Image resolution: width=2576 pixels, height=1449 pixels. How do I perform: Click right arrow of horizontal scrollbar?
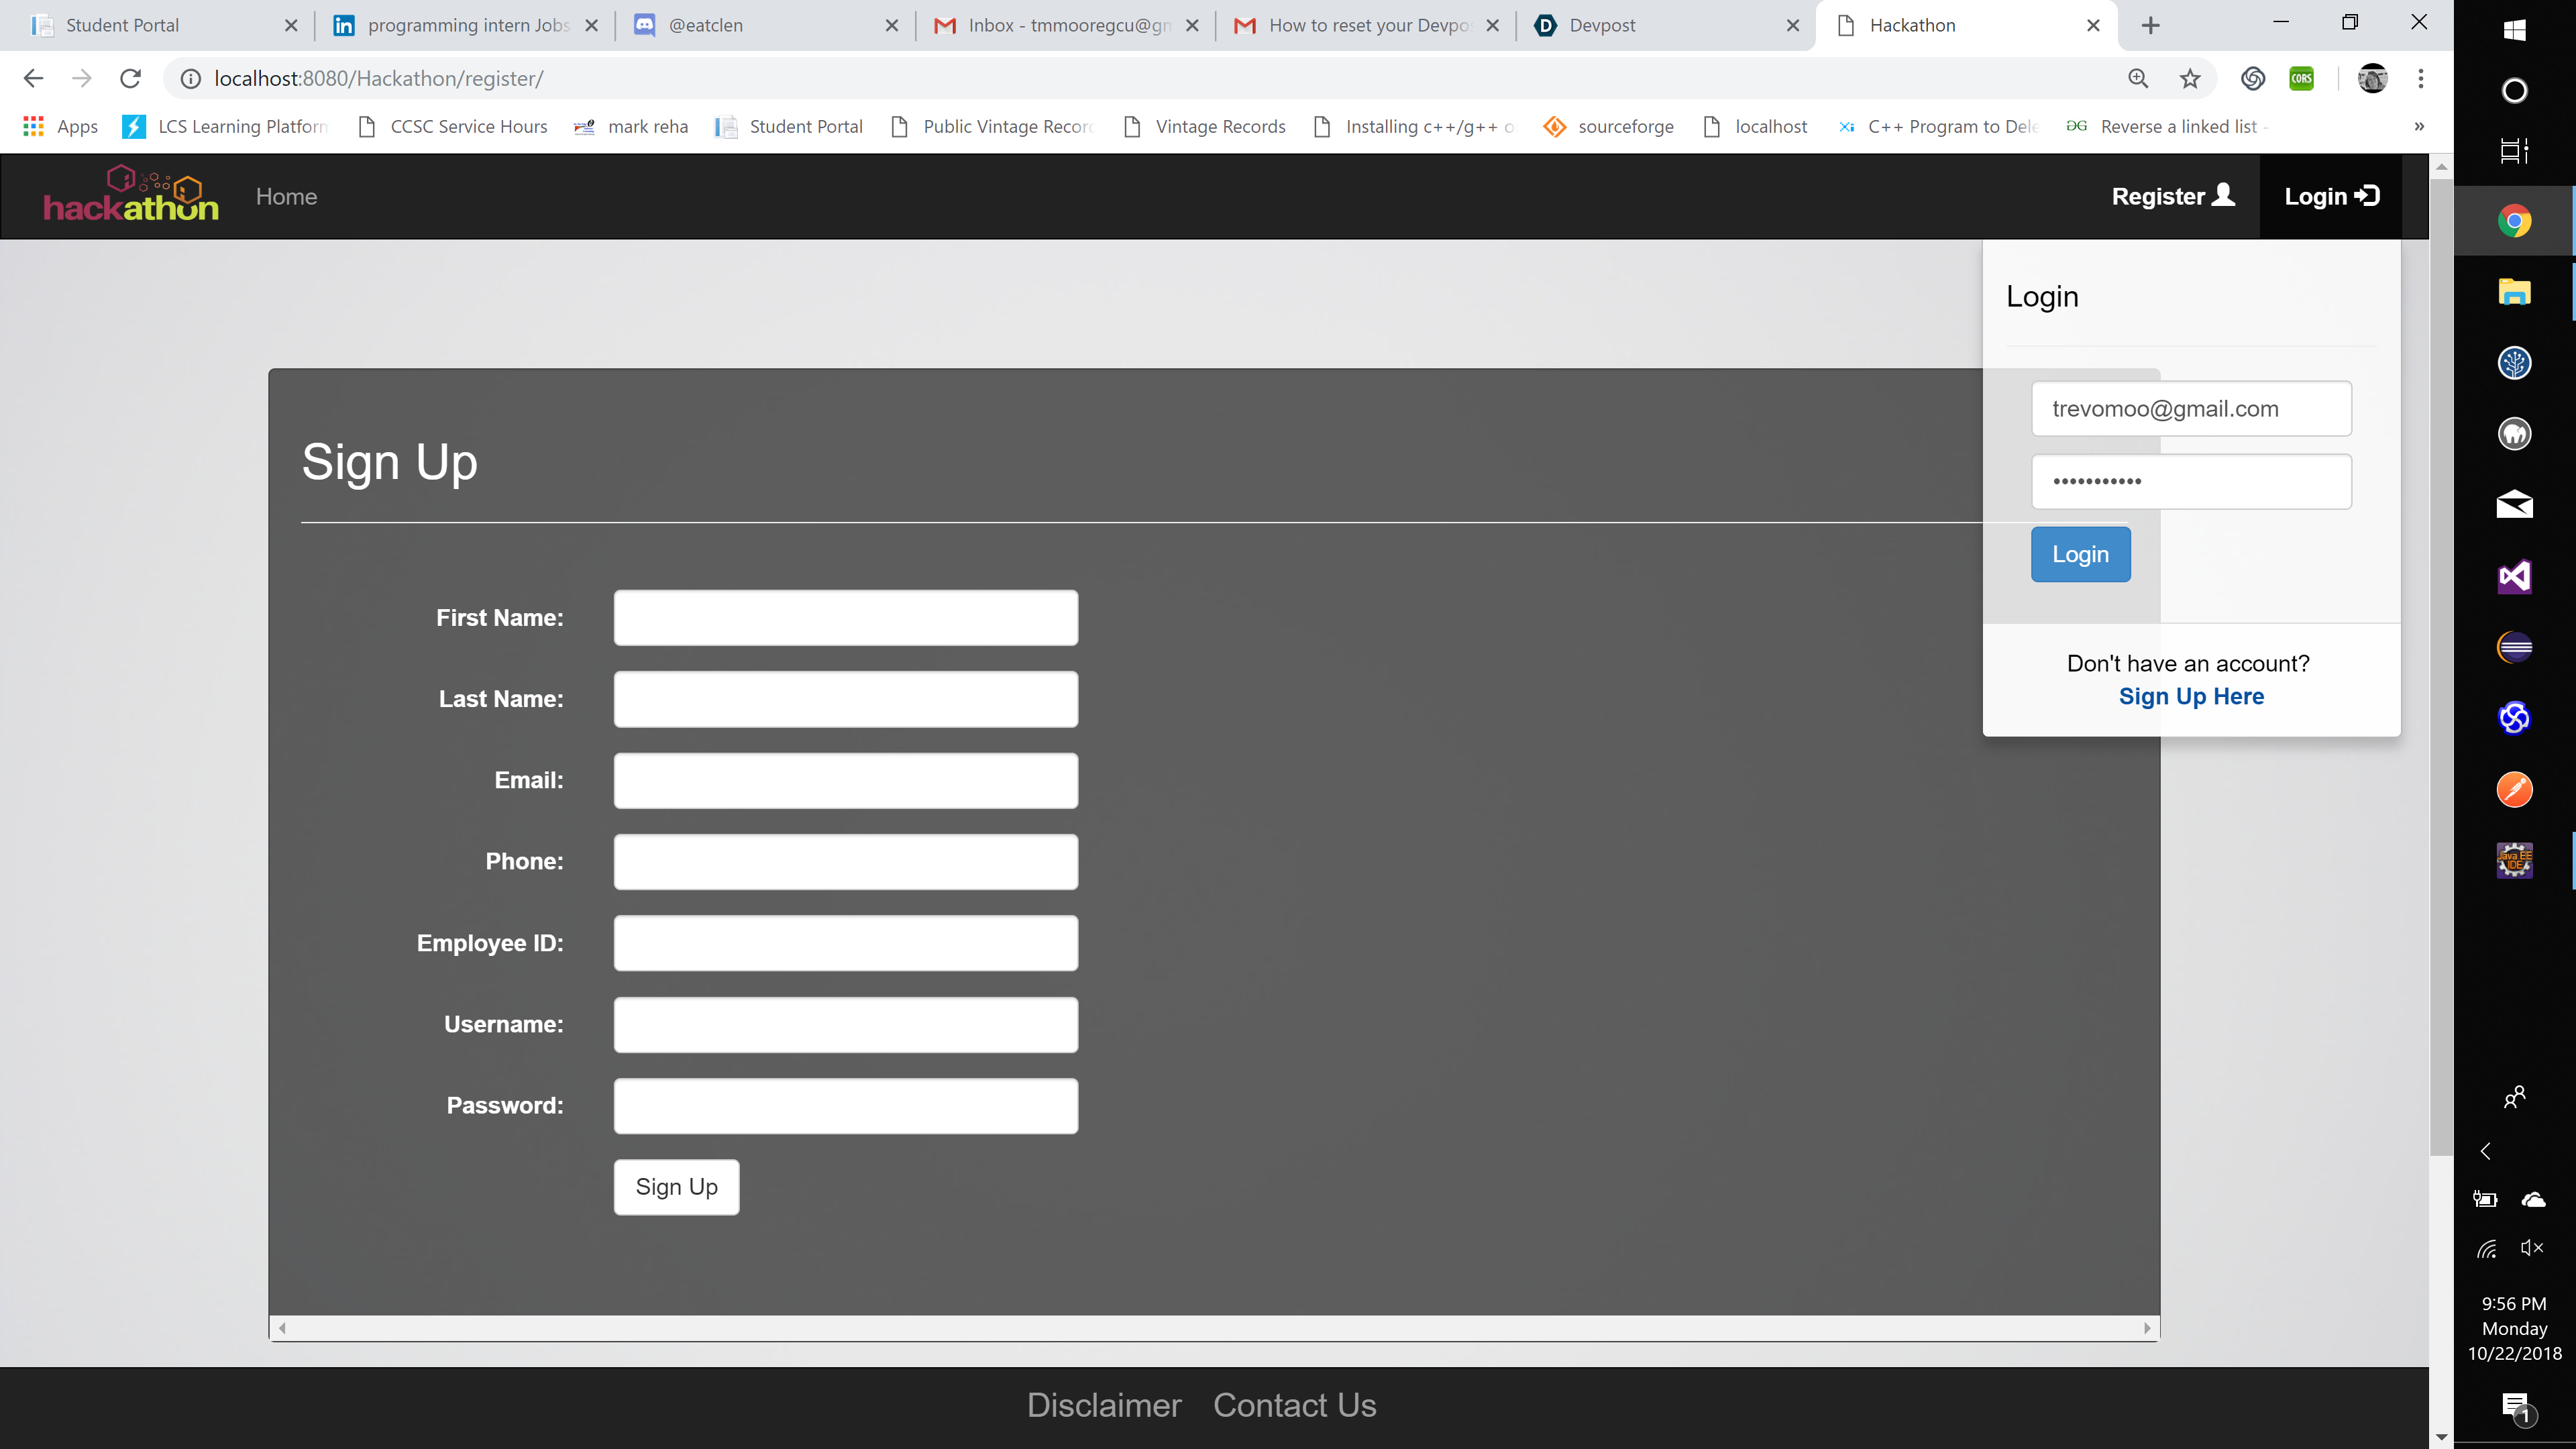2147,1328
